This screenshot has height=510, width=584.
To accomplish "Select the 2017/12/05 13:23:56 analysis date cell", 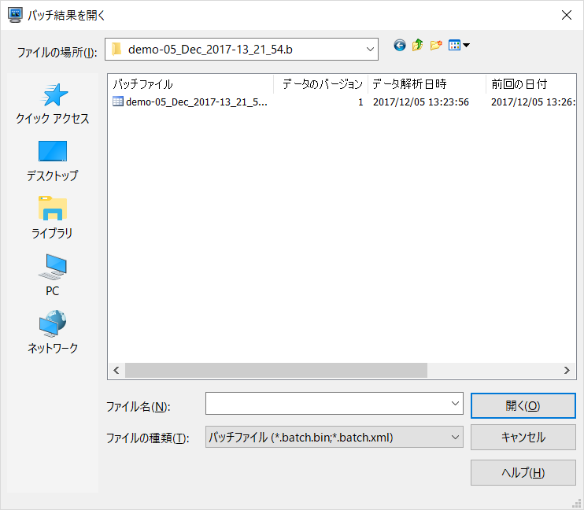I will pyautogui.click(x=421, y=102).
